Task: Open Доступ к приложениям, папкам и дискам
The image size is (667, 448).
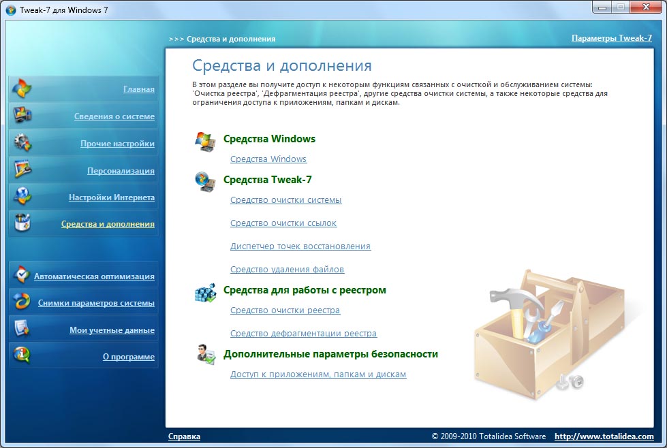Action: [318, 374]
